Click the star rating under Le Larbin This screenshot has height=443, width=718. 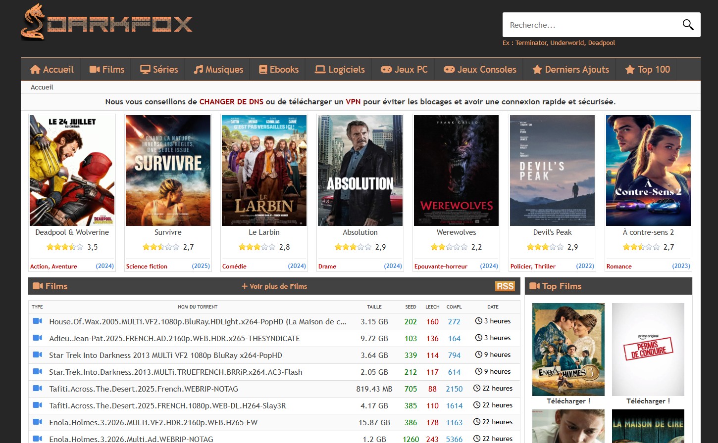pos(257,247)
